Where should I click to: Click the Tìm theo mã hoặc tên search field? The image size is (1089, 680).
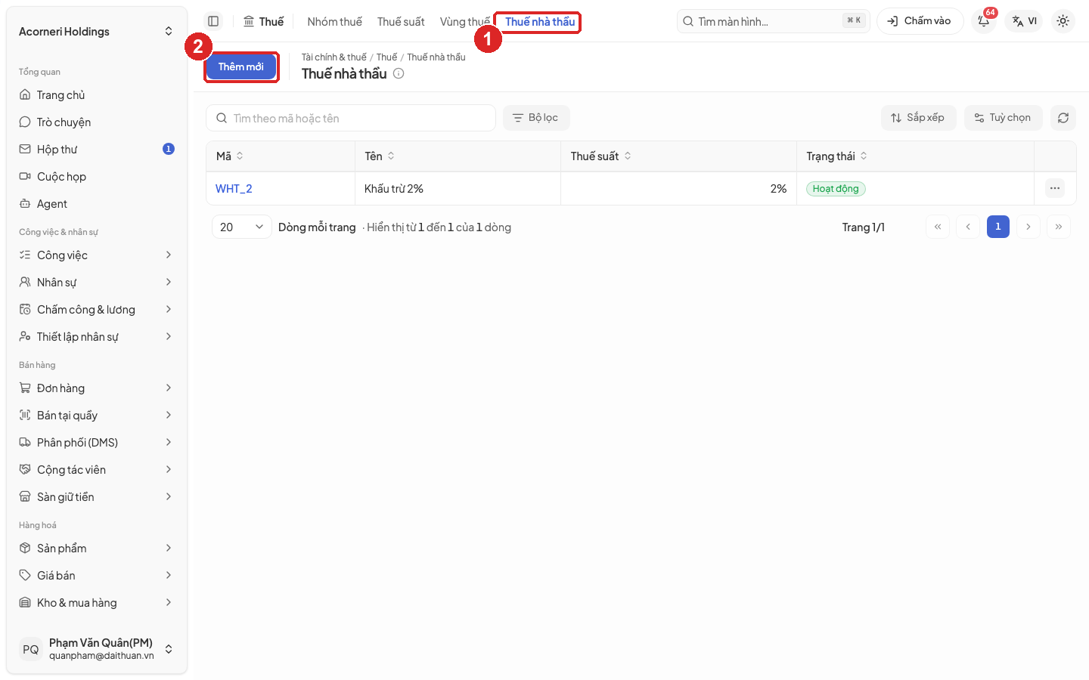351,118
